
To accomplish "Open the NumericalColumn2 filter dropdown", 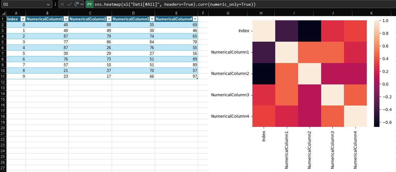I will [108, 19].
